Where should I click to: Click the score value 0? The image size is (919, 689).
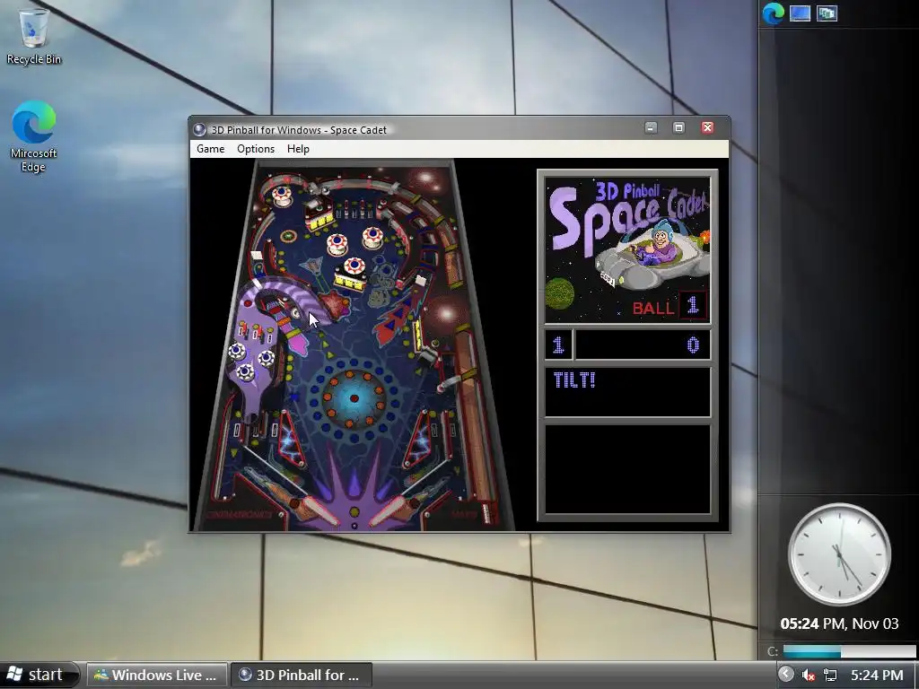click(x=693, y=345)
